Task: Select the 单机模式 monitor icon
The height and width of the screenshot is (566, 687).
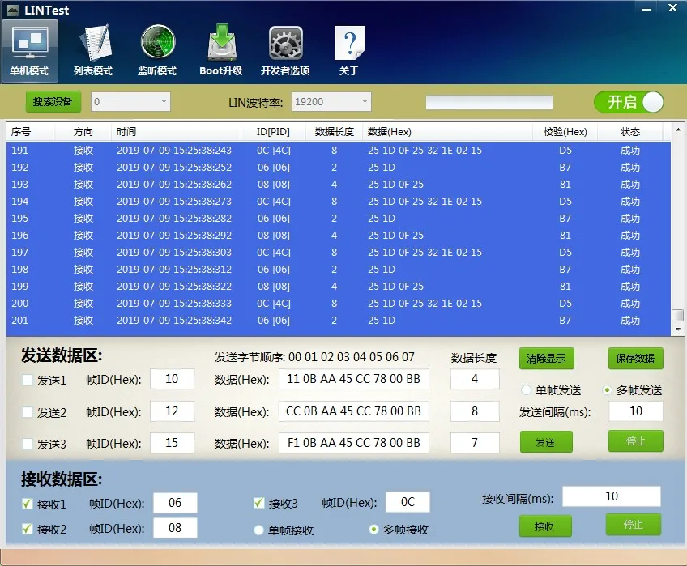Action: (29, 42)
